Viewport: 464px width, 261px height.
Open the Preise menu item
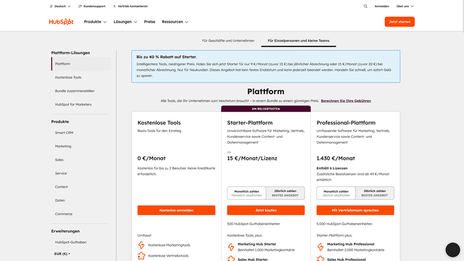pos(150,22)
